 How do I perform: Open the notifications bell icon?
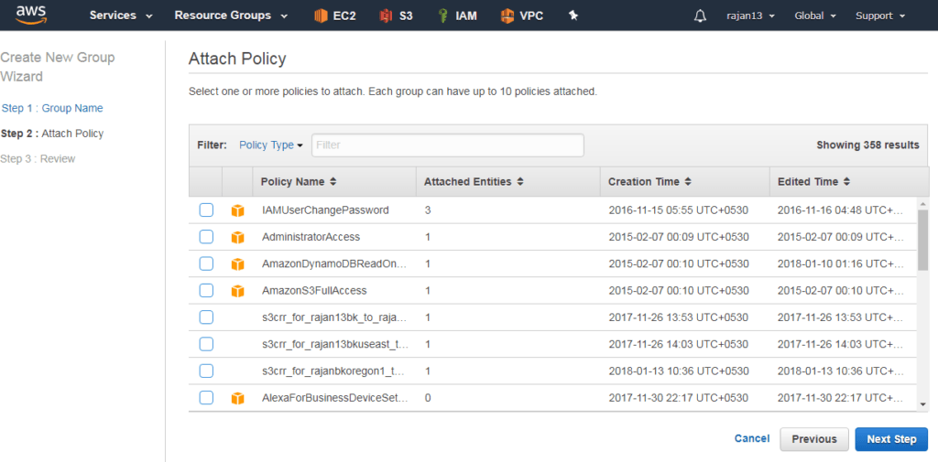point(700,16)
